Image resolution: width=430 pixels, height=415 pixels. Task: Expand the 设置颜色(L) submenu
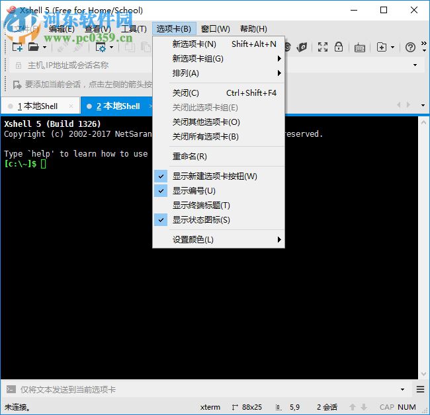pyautogui.click(x=218, y=240)
